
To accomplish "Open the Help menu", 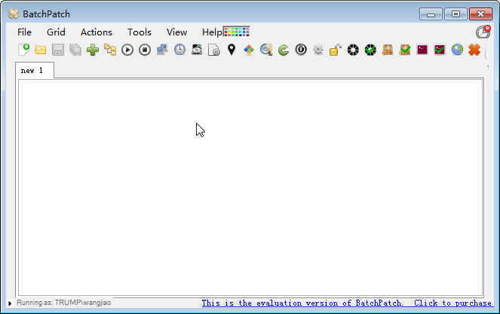I will [212, 32].
